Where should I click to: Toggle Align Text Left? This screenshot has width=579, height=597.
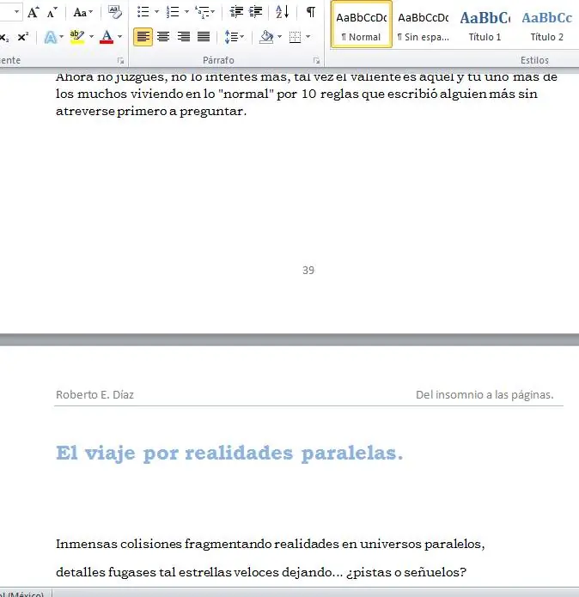143,37
